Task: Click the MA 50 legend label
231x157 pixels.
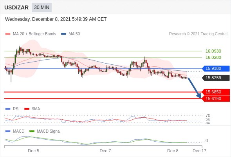Action: [x=74, y=34]
